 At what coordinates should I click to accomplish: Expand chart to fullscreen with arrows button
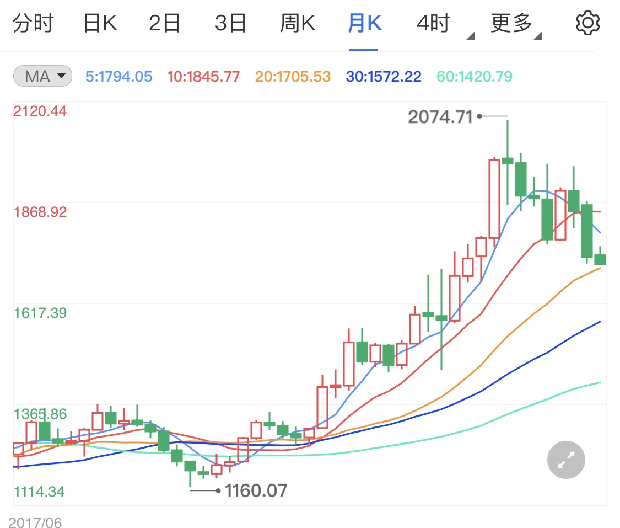click(566, 460)
